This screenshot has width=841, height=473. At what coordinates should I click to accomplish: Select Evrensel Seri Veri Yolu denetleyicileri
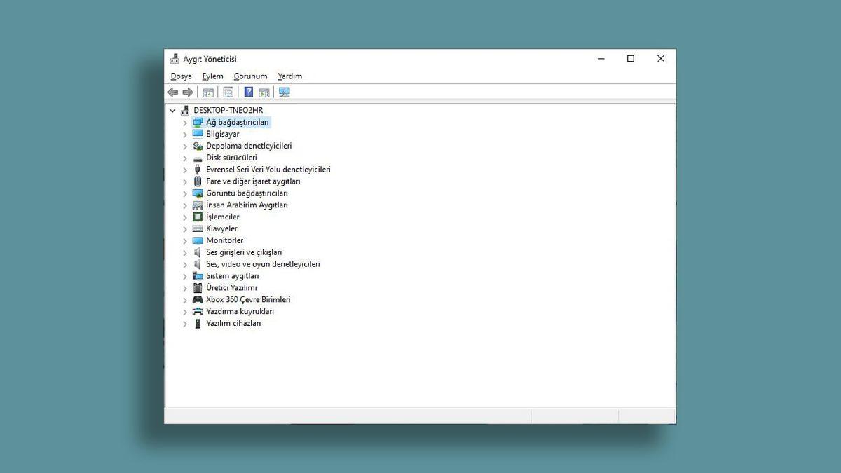pos(268,169)
